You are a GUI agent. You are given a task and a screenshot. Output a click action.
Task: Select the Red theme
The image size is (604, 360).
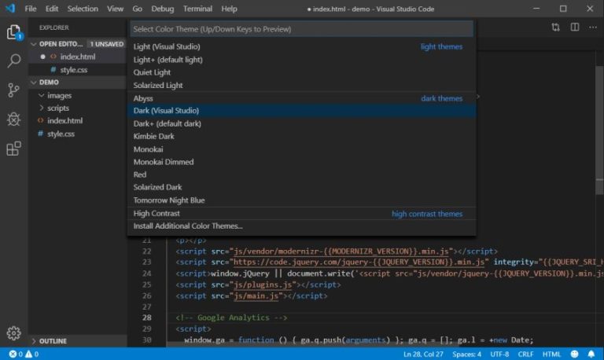pyautogui.click(x=302, y=174)
